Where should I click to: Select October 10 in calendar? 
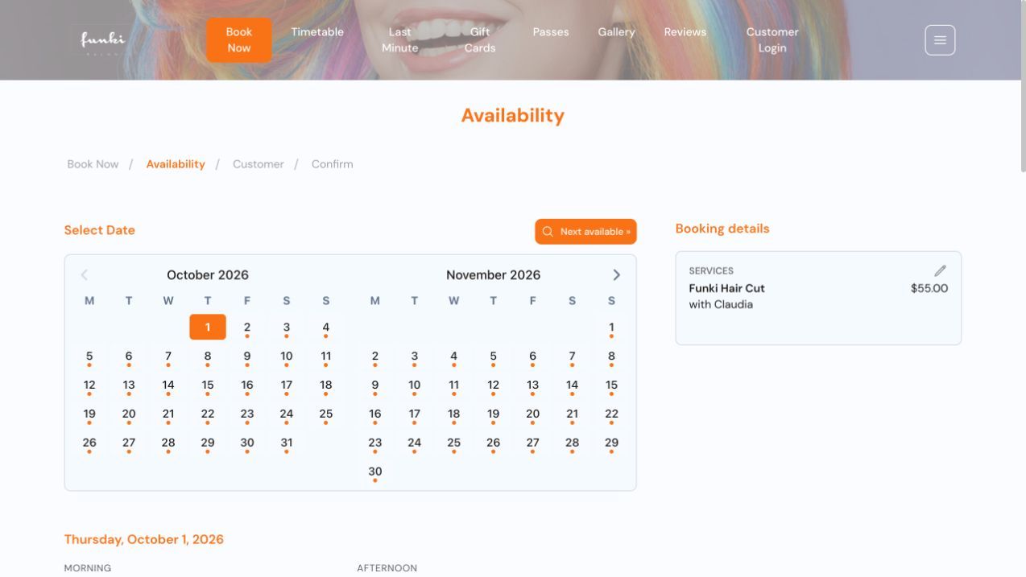coord(287,357)
